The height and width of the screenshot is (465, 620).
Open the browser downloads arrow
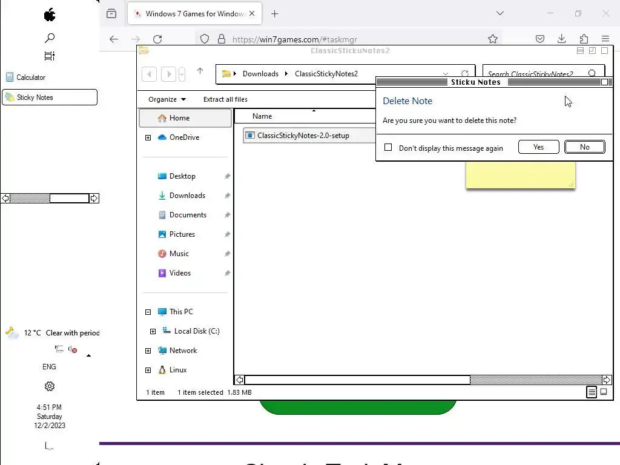point(561,39)
